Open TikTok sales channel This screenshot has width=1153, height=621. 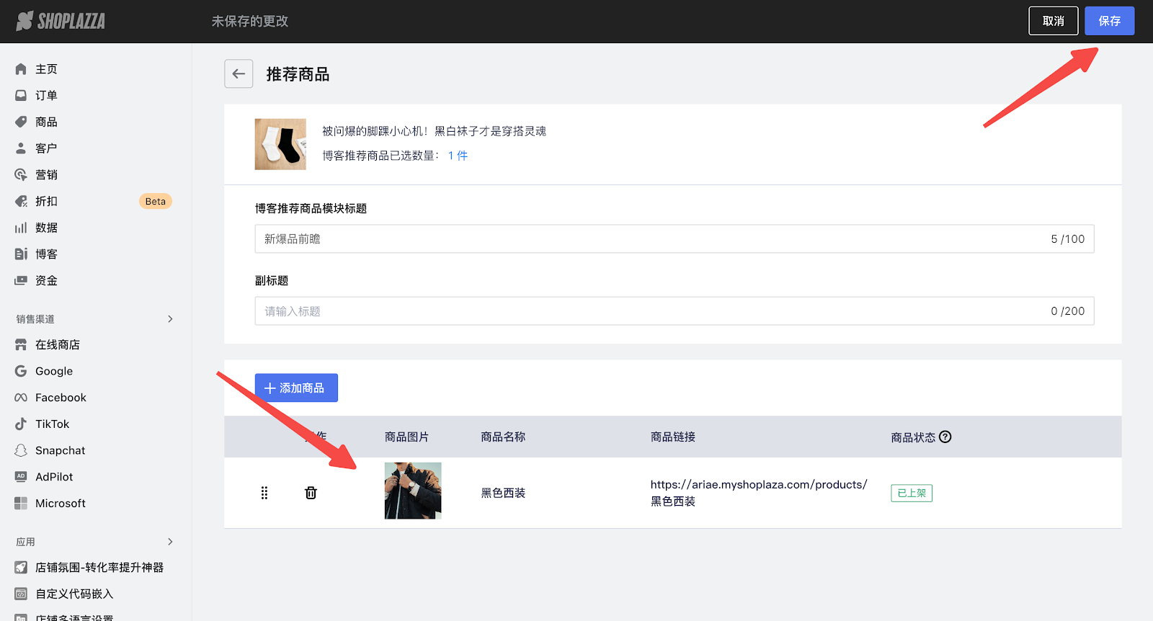click(52, 424)
